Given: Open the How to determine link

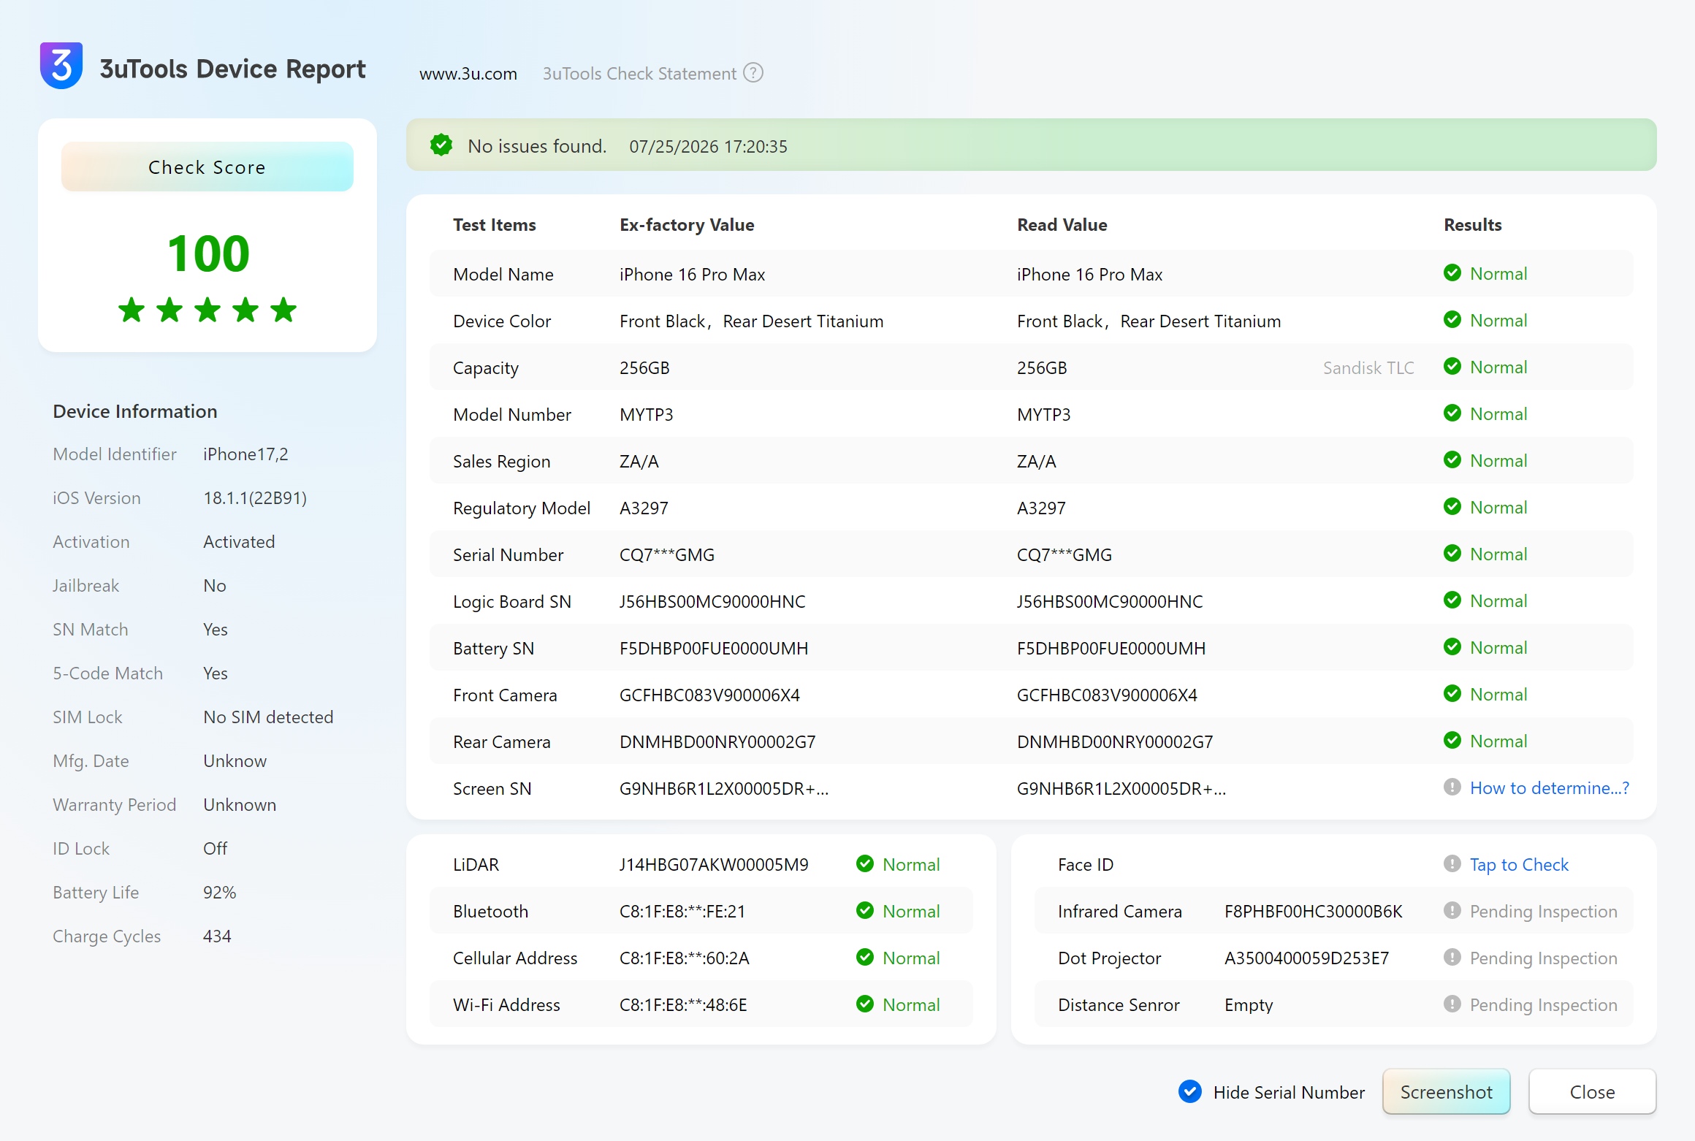Looking at the screenshot, I should click(x=1550, y=787).
